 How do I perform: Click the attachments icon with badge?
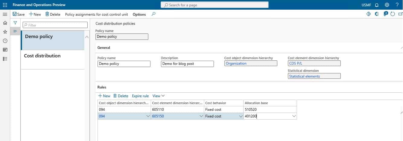coord(386,14)
